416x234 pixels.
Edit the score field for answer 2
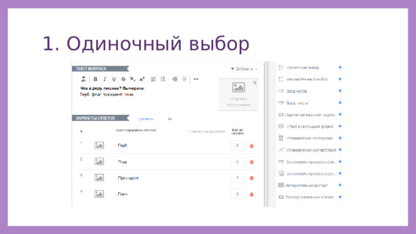(237, 162)
